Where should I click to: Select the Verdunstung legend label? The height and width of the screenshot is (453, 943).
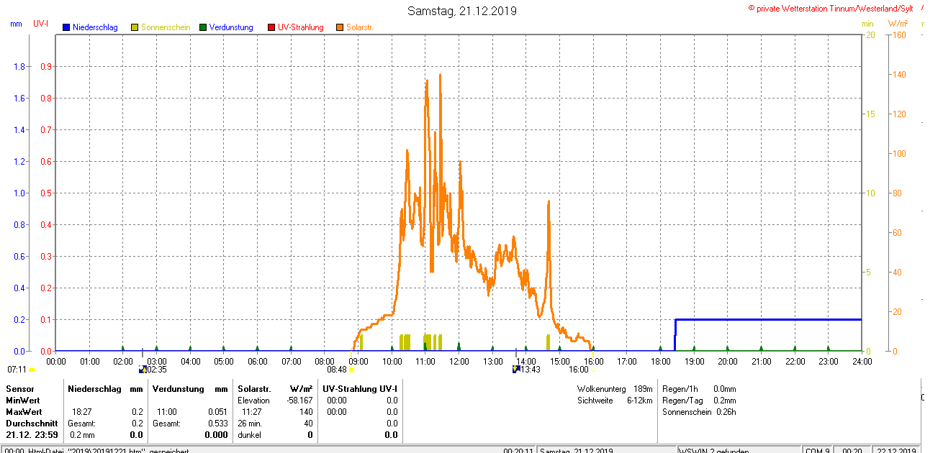(231, 27)
